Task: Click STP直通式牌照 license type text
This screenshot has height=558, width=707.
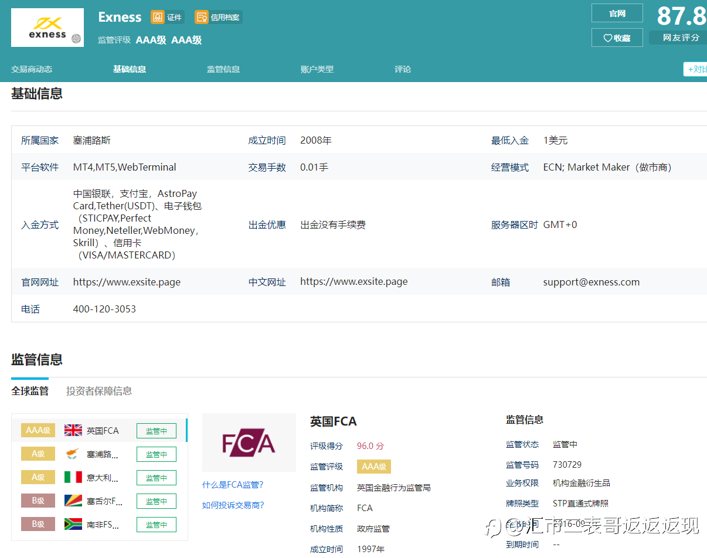Action: [580, 503]
